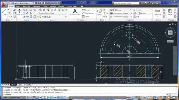
Task: Click the Edit block tool
Action: [105, 13]
